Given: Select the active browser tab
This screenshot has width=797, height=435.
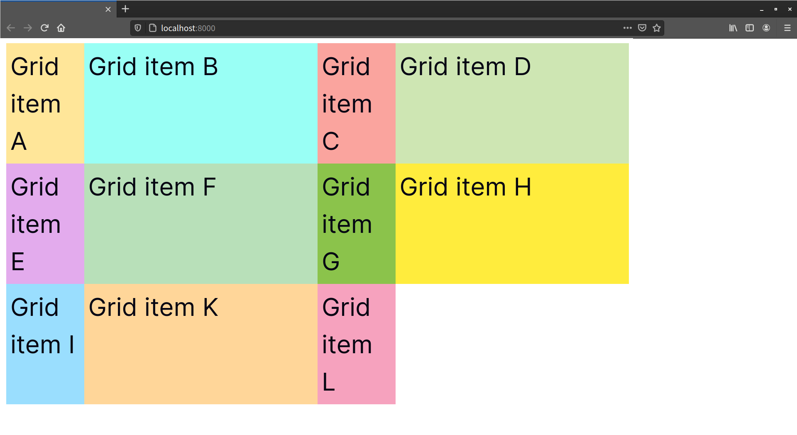Looking at the screenshot, I should click(54, 9).
